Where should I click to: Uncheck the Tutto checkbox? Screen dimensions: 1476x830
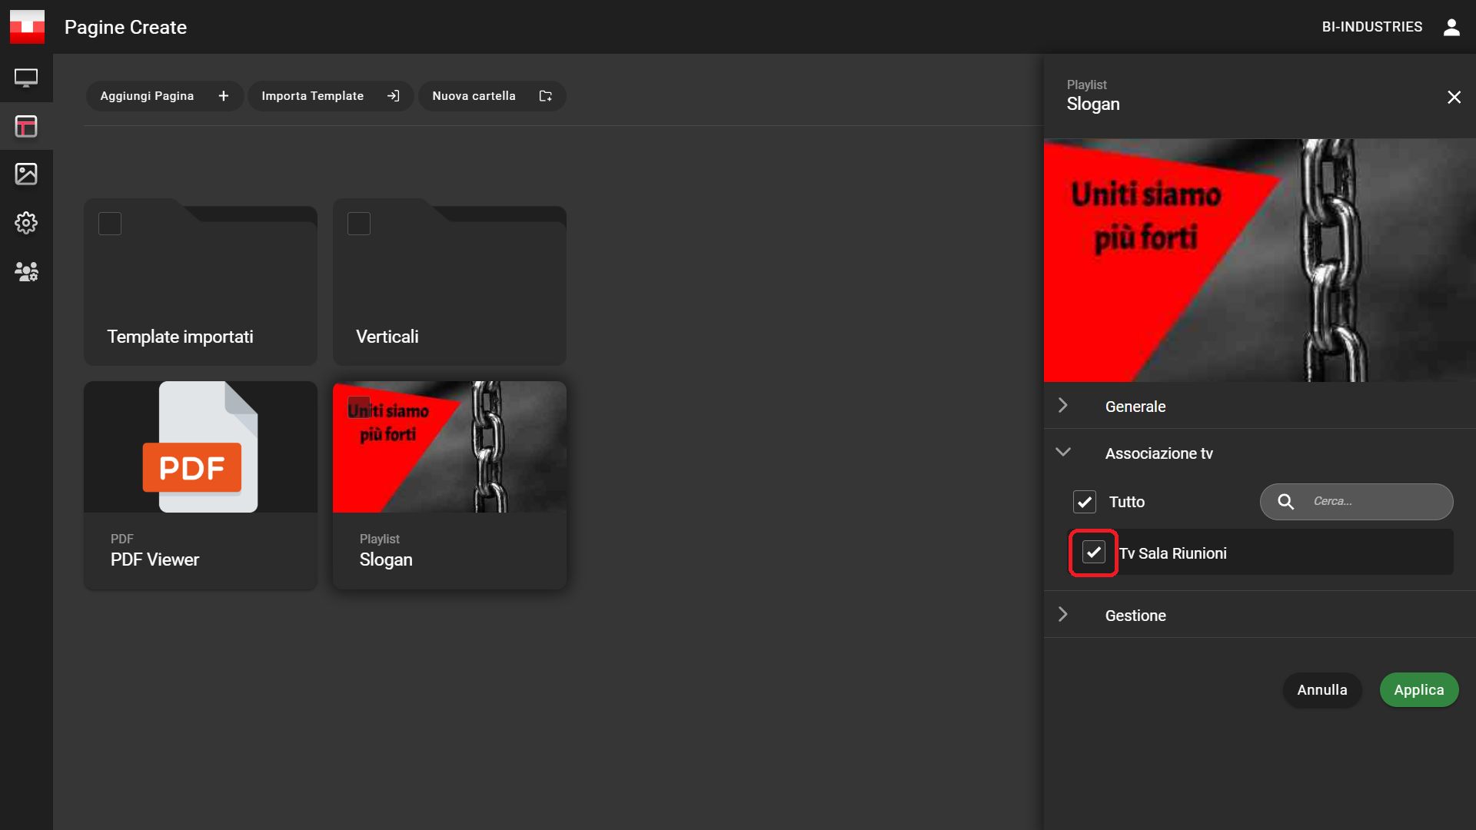[1084, 502]
